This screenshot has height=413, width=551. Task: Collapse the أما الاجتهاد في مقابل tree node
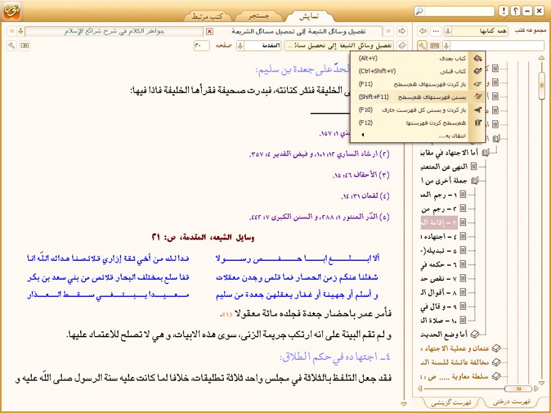(486, 152)
